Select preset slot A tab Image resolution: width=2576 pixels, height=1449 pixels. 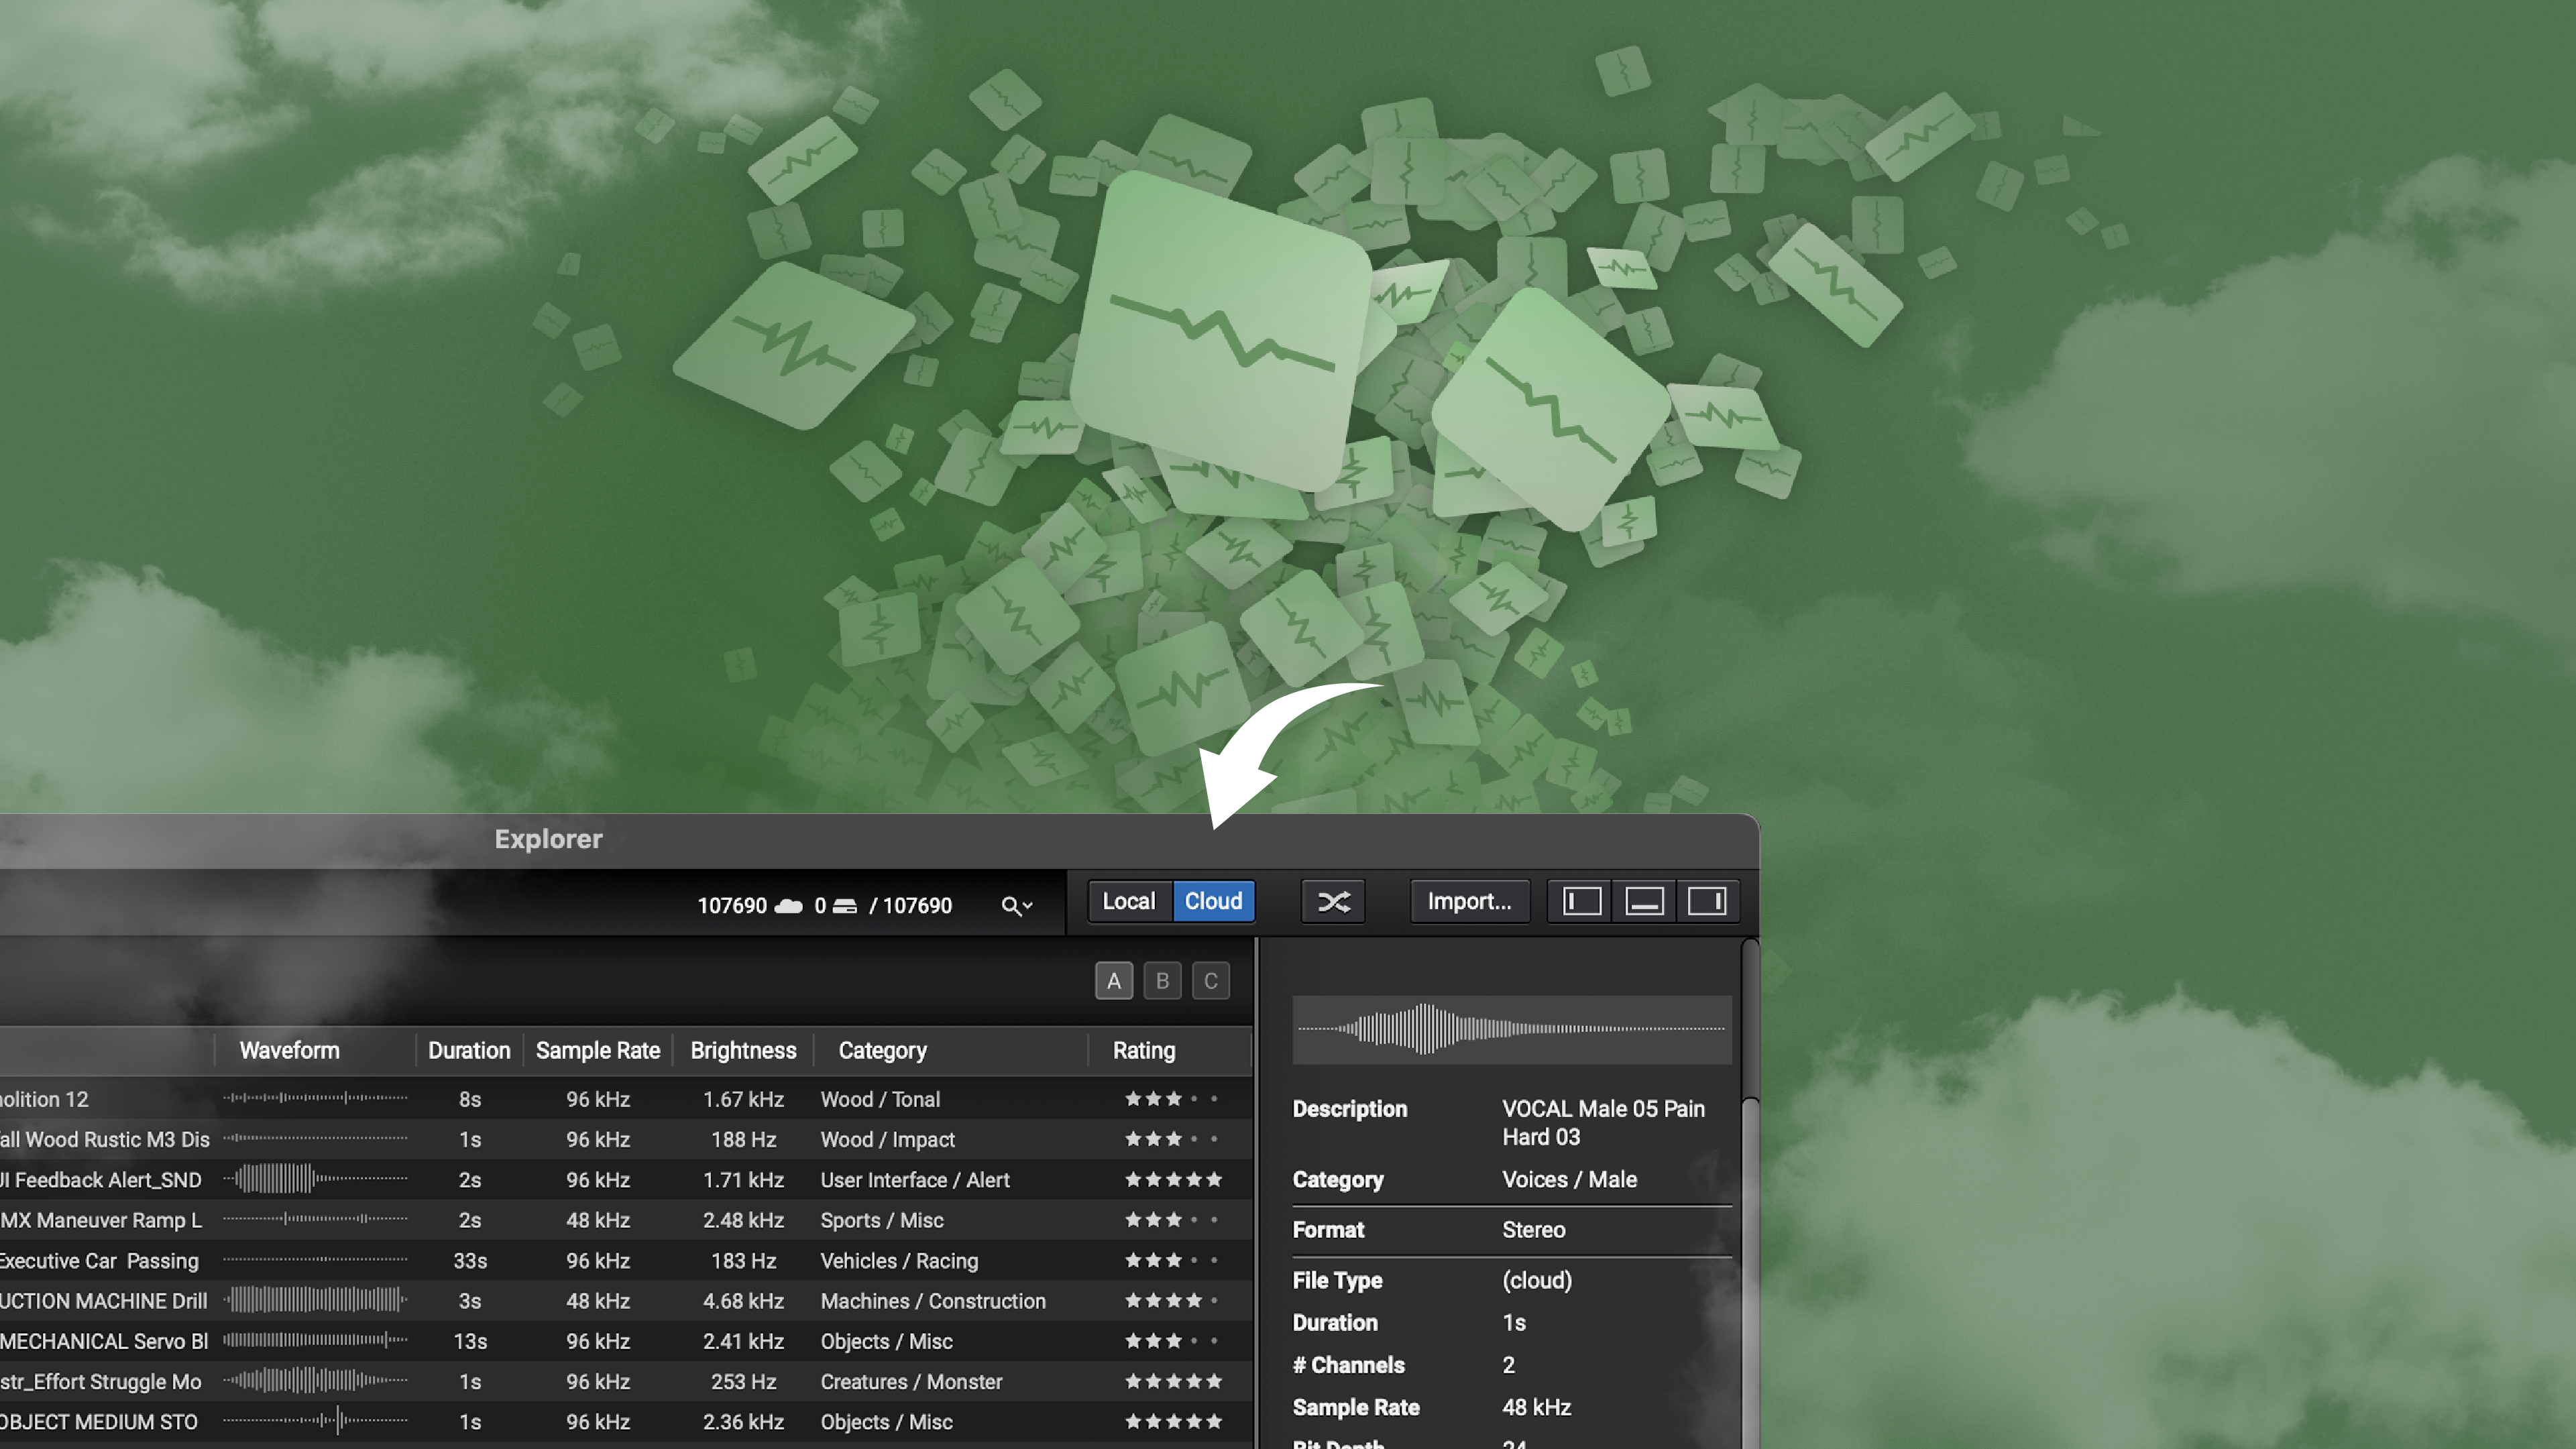click(x=1114, y=981)
